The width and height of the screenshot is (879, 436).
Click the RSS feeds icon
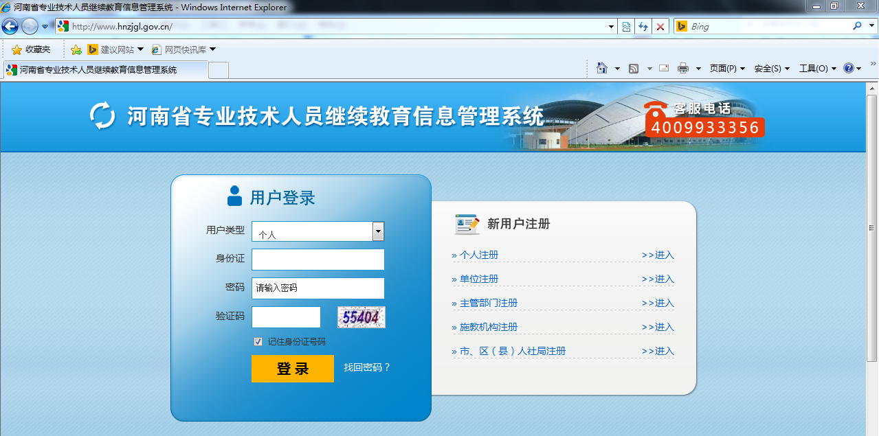coord(634,68)
